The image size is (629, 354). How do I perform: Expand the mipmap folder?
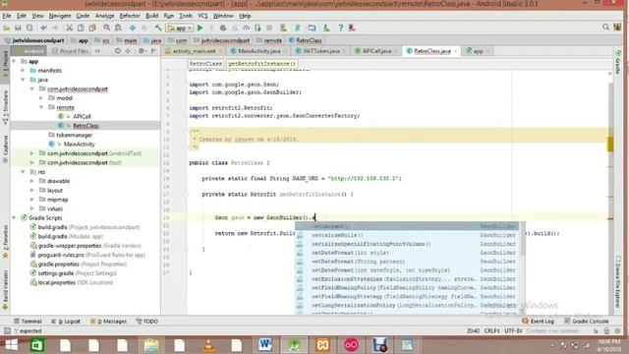coord(32,200)
